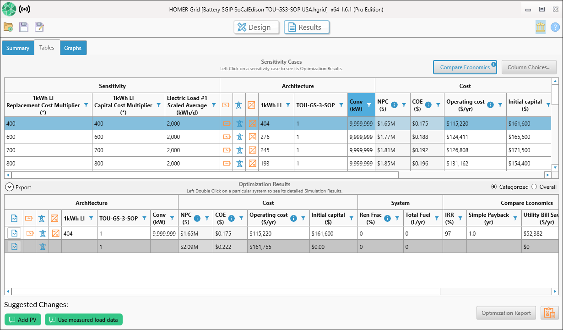The image size is (563, 330).
Task: Open the library building icon
Action: coord(541,27)
